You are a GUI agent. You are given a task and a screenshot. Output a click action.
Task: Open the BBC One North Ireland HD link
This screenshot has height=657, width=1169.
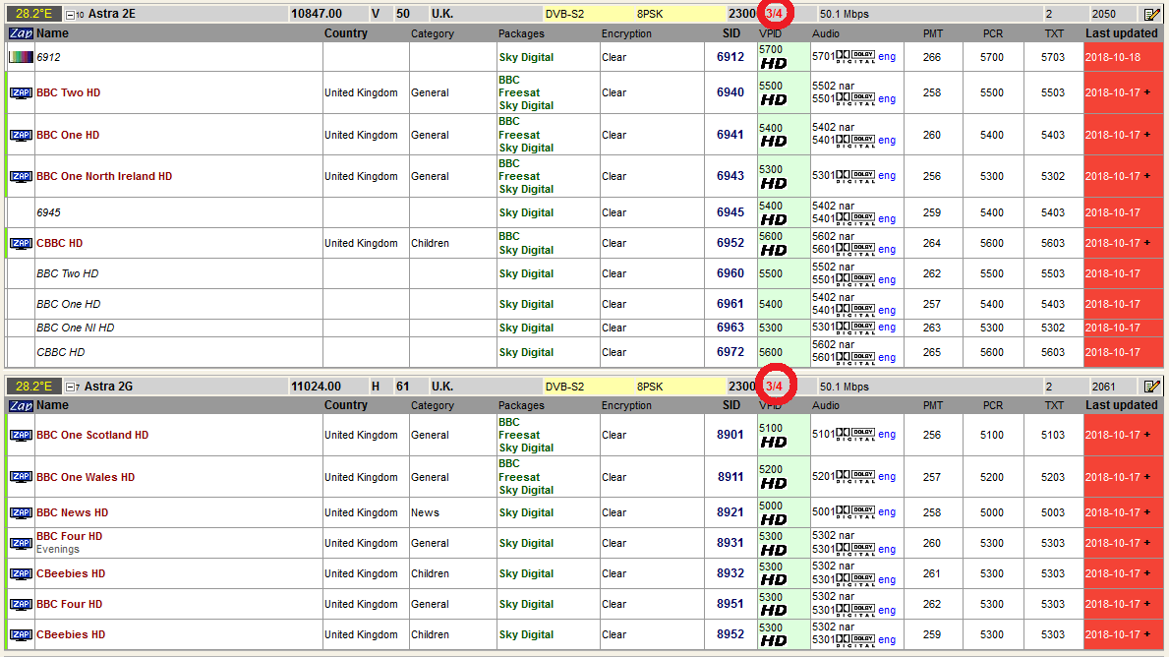pyautogui.click(x=104, y=177)
